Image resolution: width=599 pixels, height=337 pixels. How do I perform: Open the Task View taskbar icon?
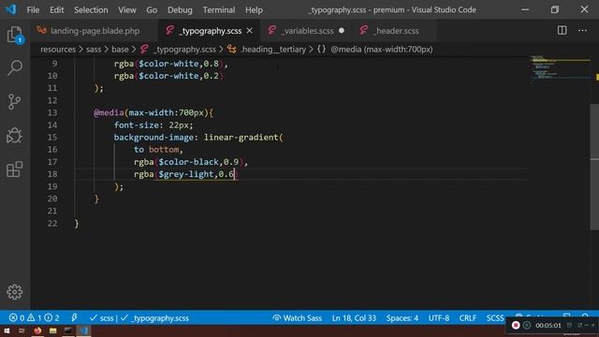click(22, 330)
